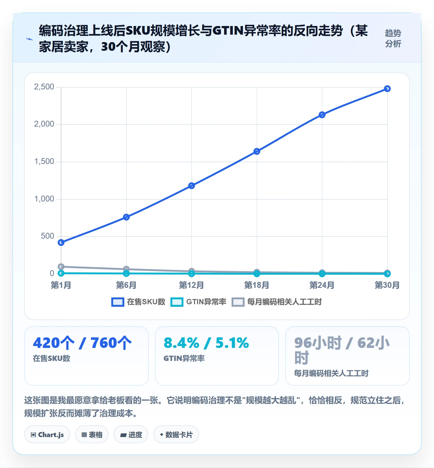The image size is (434, 468).
Task: Click the 2,500 y-axis label
Action: click(44, 87)
